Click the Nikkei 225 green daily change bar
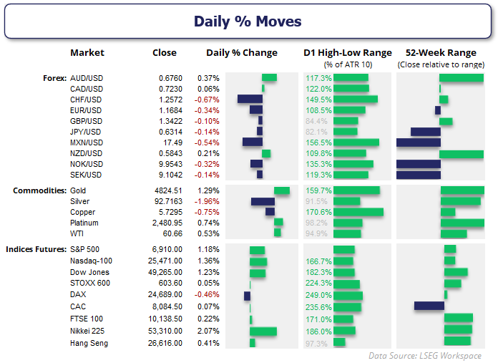 (263, 332)
